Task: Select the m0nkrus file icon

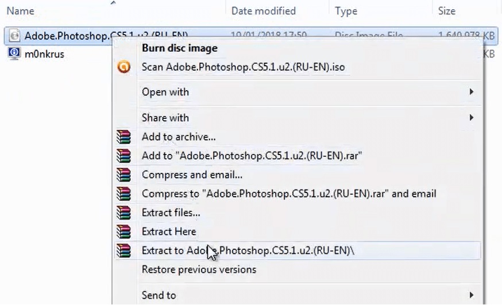Action: click(14, 53)
